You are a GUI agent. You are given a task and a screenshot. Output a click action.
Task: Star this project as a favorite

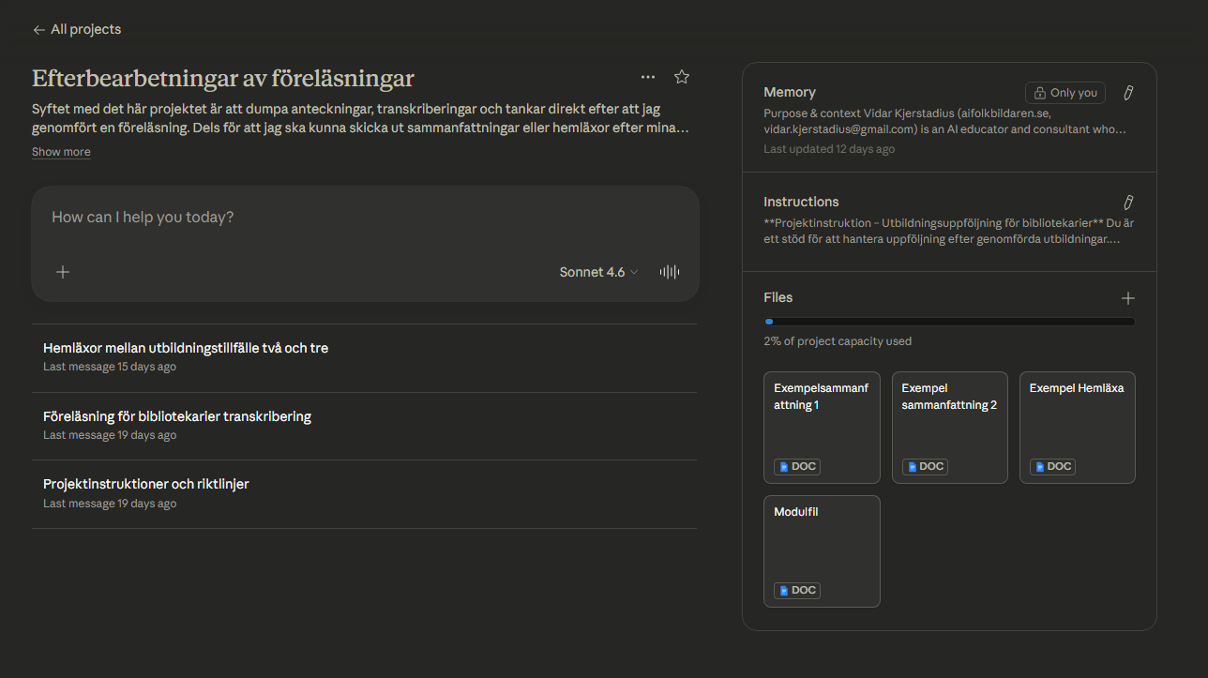(682, 77)
